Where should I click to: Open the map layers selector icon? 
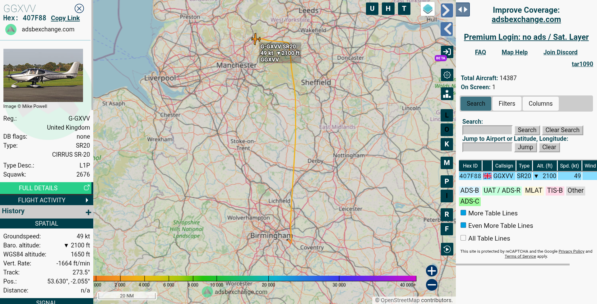point(428,9)
